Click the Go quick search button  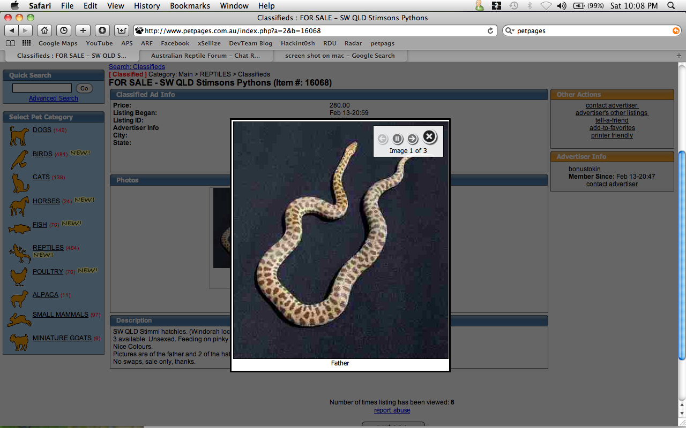point(84,88)
